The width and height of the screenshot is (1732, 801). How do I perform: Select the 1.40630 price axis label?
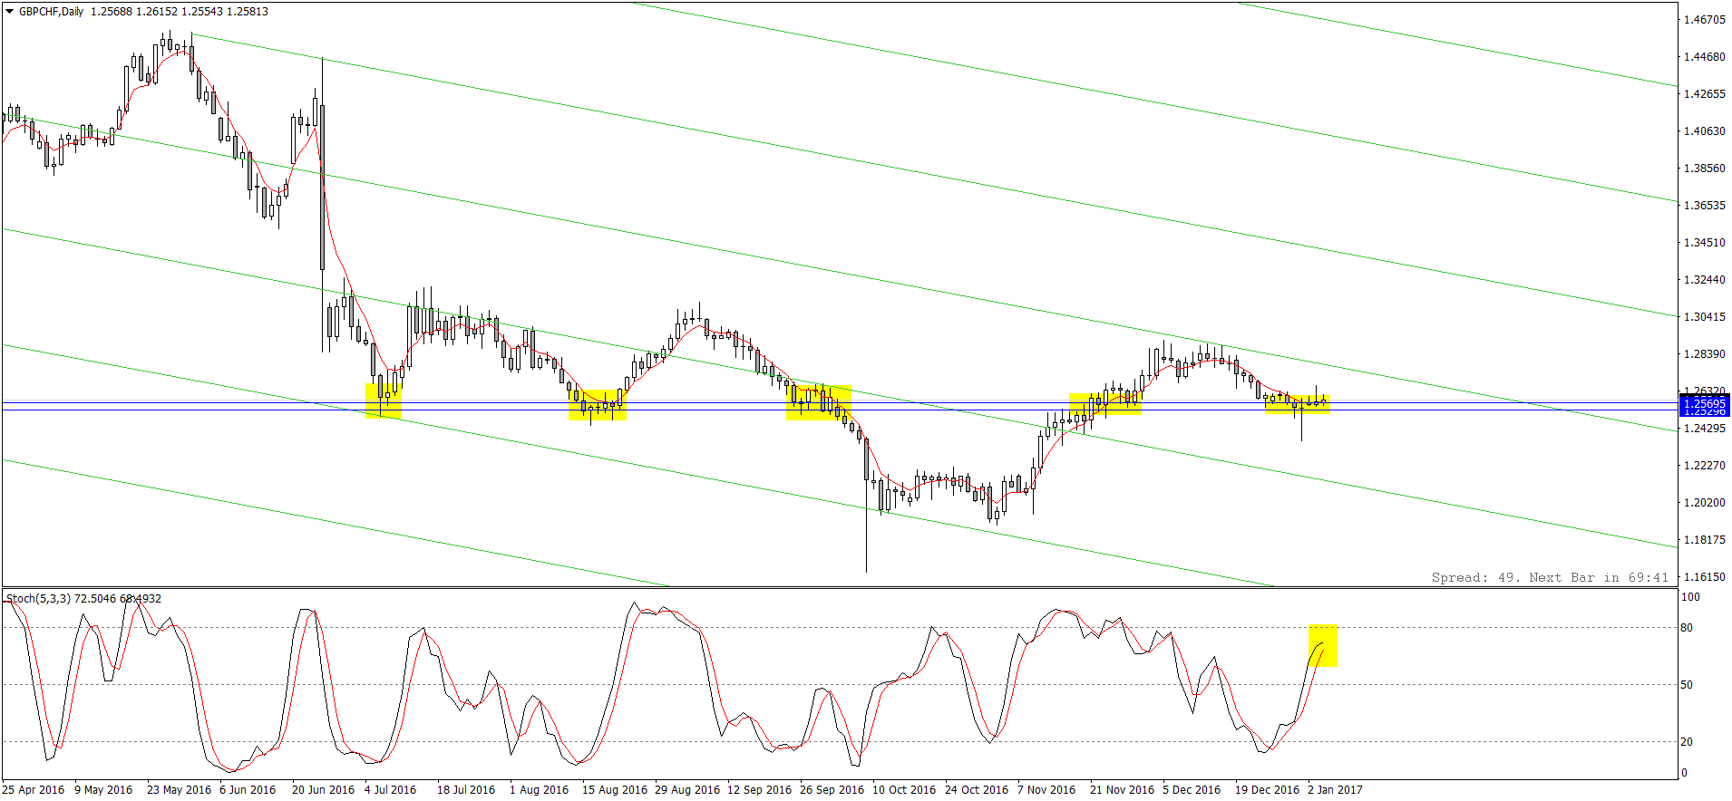(1704, 130)
